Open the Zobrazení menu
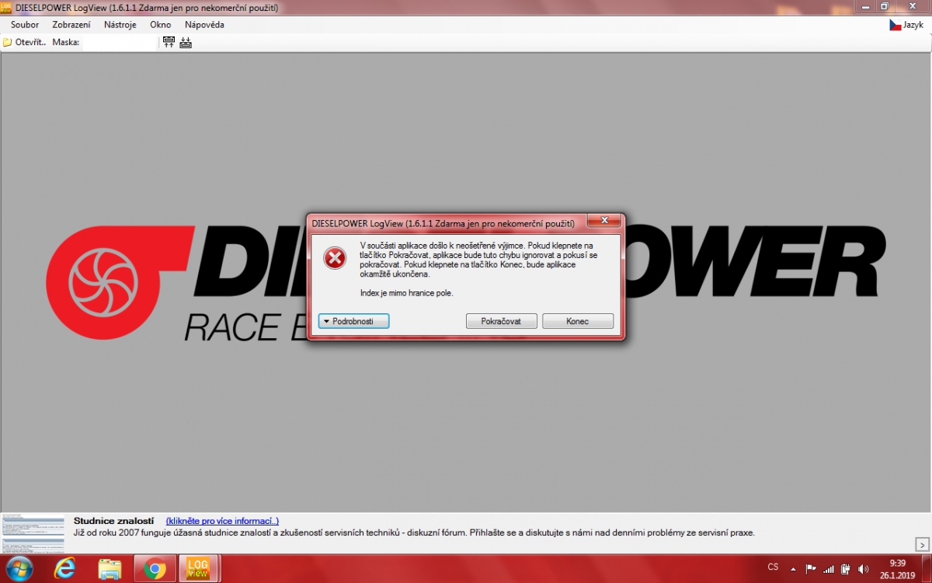 coord(71,25)
